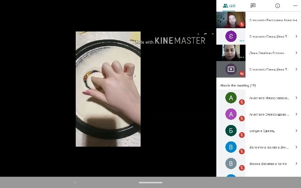Select the purple A participant name
Image resolution: width=301 pixels, height=188 pixels.
[269, 114]
